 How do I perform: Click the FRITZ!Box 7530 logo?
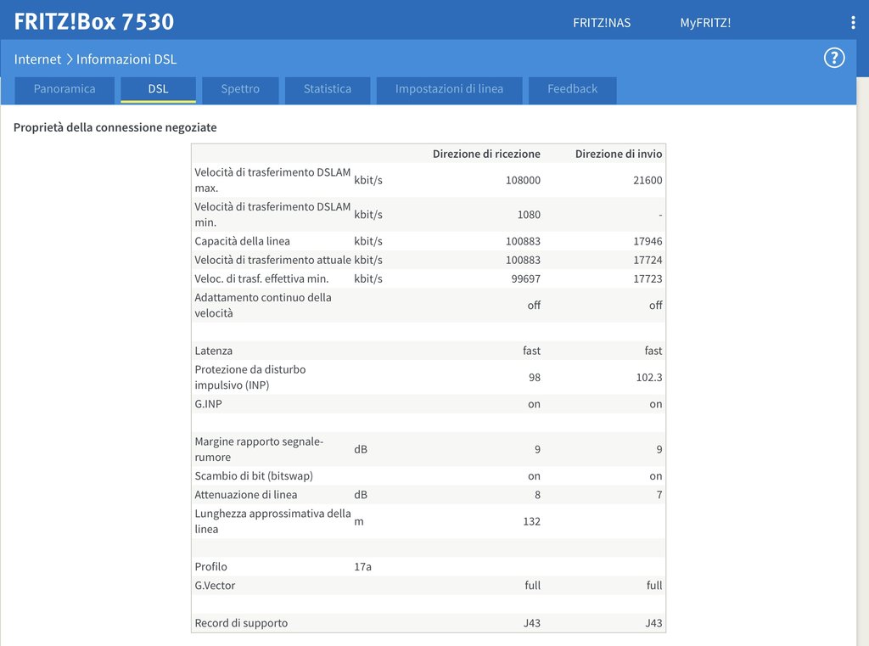pos(93,21)
